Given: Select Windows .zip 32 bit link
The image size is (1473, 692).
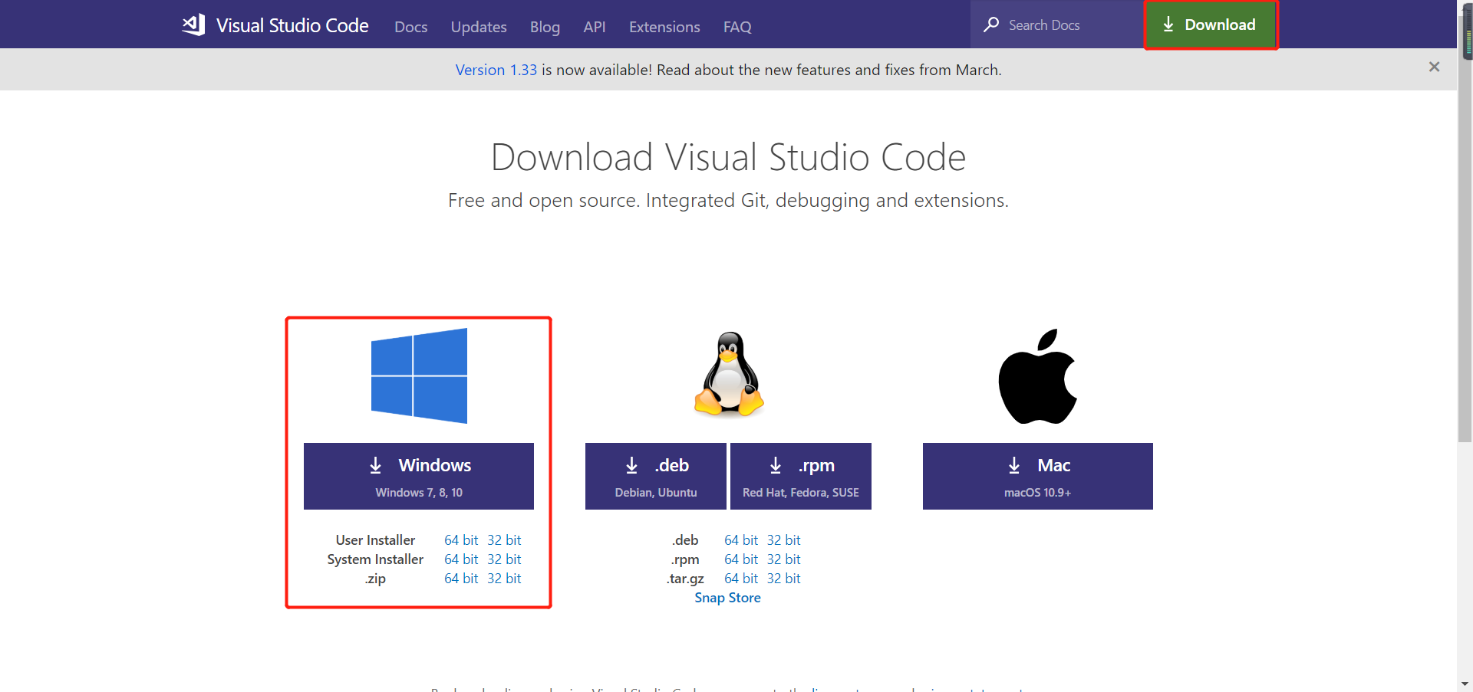Looking at the screenshot, I should (x=504, y=579).
